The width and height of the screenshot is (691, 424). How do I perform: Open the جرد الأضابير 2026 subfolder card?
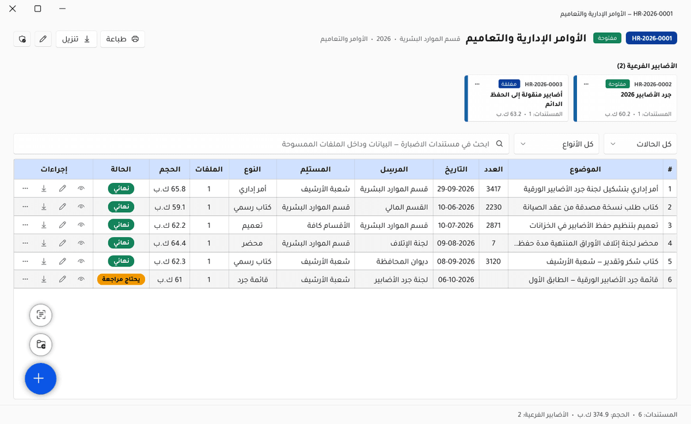625,98
